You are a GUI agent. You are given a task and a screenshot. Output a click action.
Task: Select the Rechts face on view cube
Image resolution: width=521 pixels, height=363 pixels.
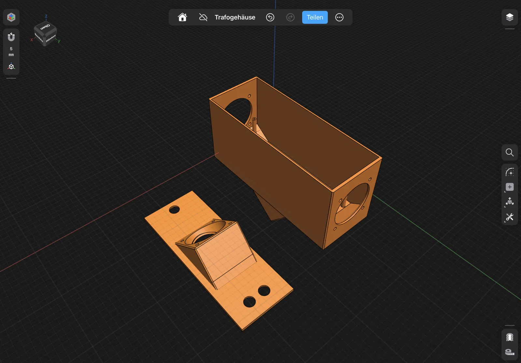pyautogui.click(x=38, y=38)
